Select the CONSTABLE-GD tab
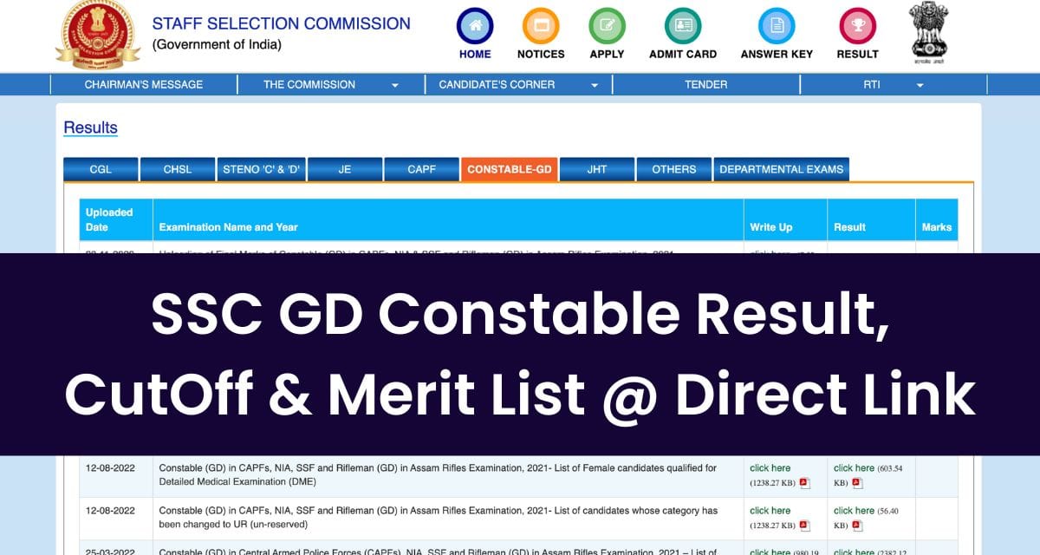Image resolution: width=1040 pixels, height=555 pixels. coord(510,169)
